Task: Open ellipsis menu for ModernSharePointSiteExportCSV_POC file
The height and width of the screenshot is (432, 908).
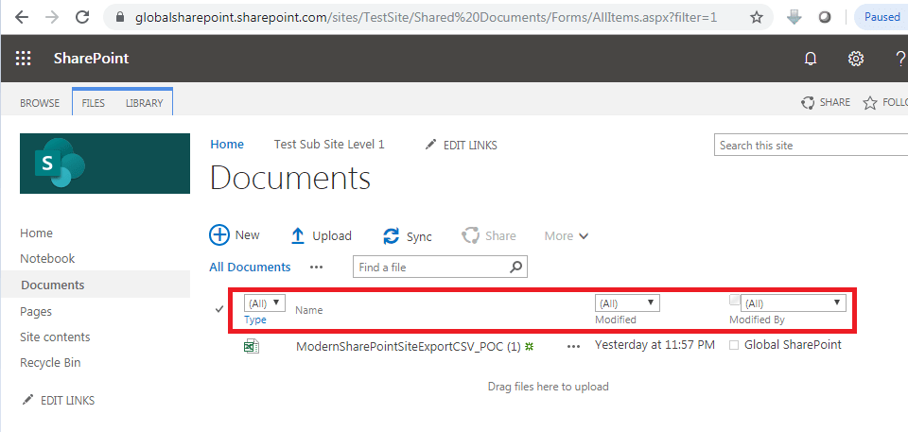Action: [573, 346]
